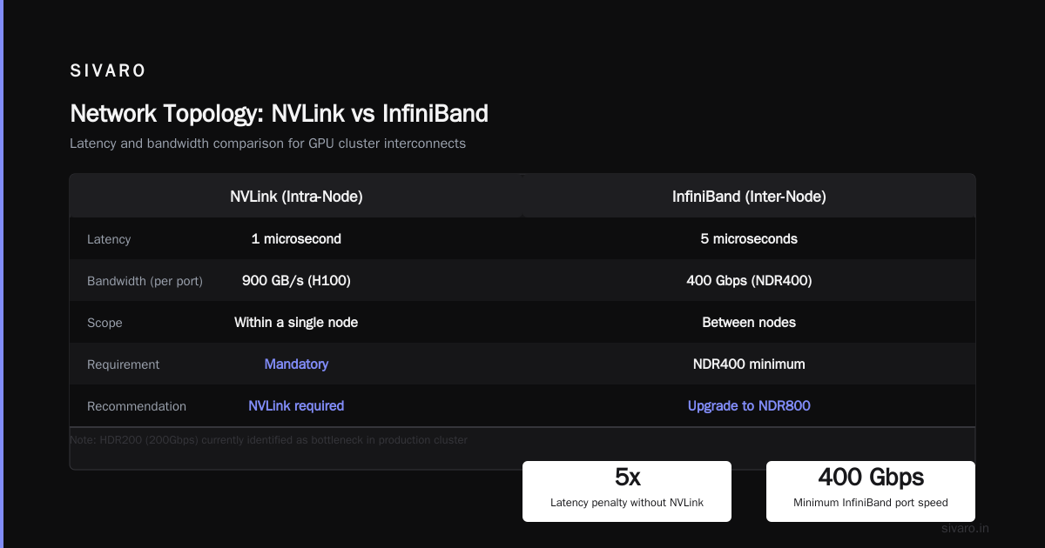Viewport: 1045px width, 548px height.
Task: Click the SIVARO brand logo text
Action: [108, 71]
